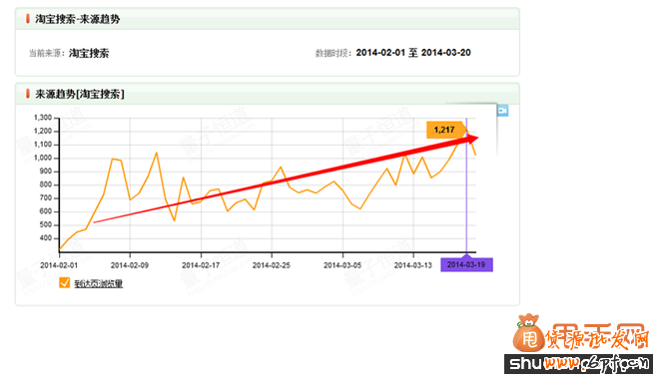Image resolution: width=659 pixels, height=384 pixels.
Task: Click the 2014-02-17 axis date label
Action: click(x=201, y=265)
